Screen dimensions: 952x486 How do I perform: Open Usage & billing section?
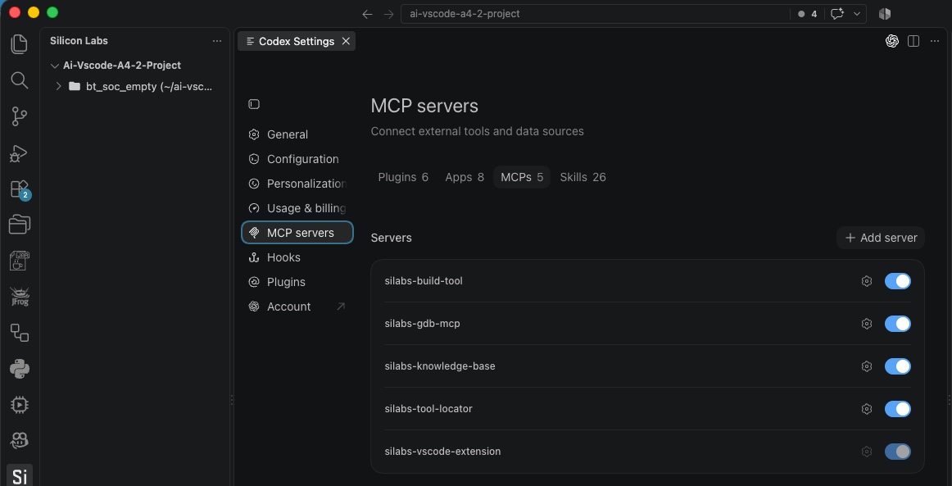pyautogui.click(x=297, y=208)
